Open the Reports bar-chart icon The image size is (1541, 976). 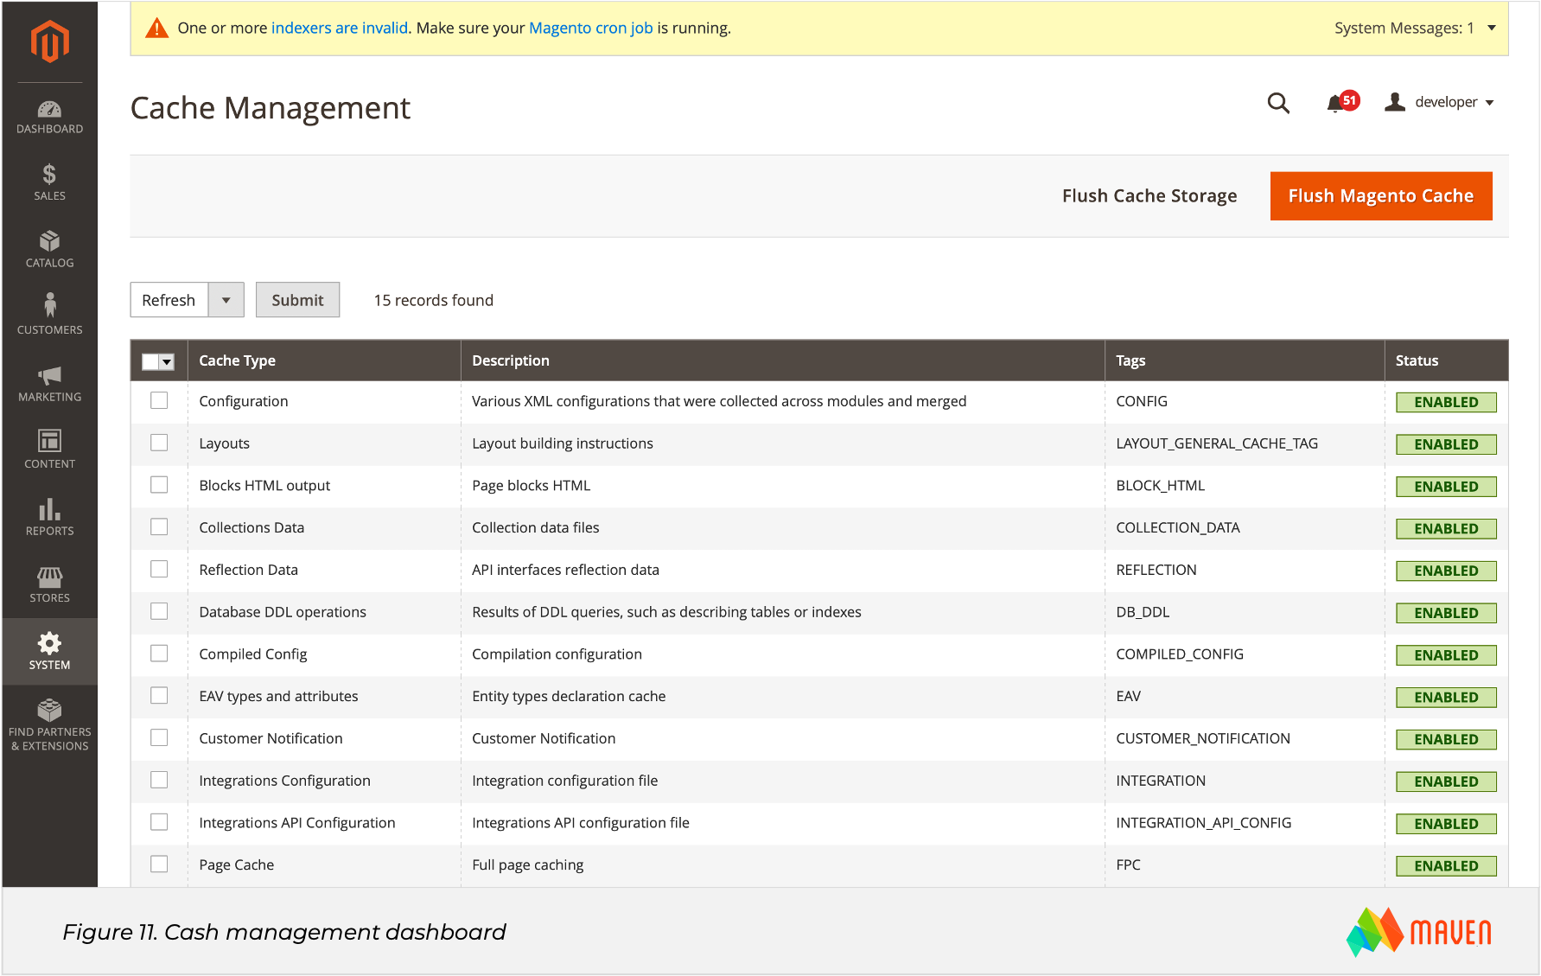point(49,508)
